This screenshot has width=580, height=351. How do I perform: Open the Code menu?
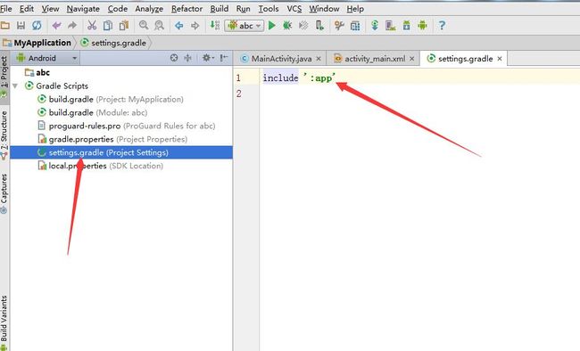118,9
